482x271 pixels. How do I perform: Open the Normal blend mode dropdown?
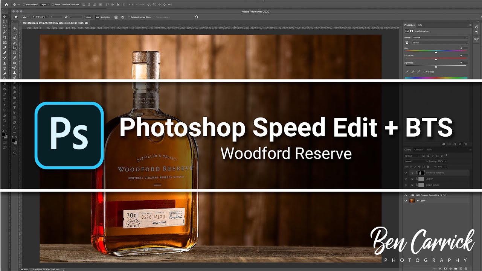416,161
